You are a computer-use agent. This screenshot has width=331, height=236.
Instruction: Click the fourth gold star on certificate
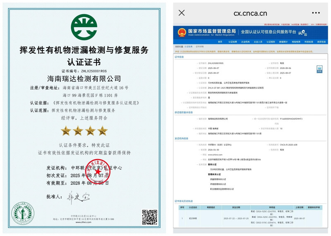[103, 131]
